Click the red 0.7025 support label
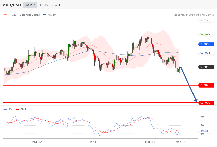 tap(206, 85)
